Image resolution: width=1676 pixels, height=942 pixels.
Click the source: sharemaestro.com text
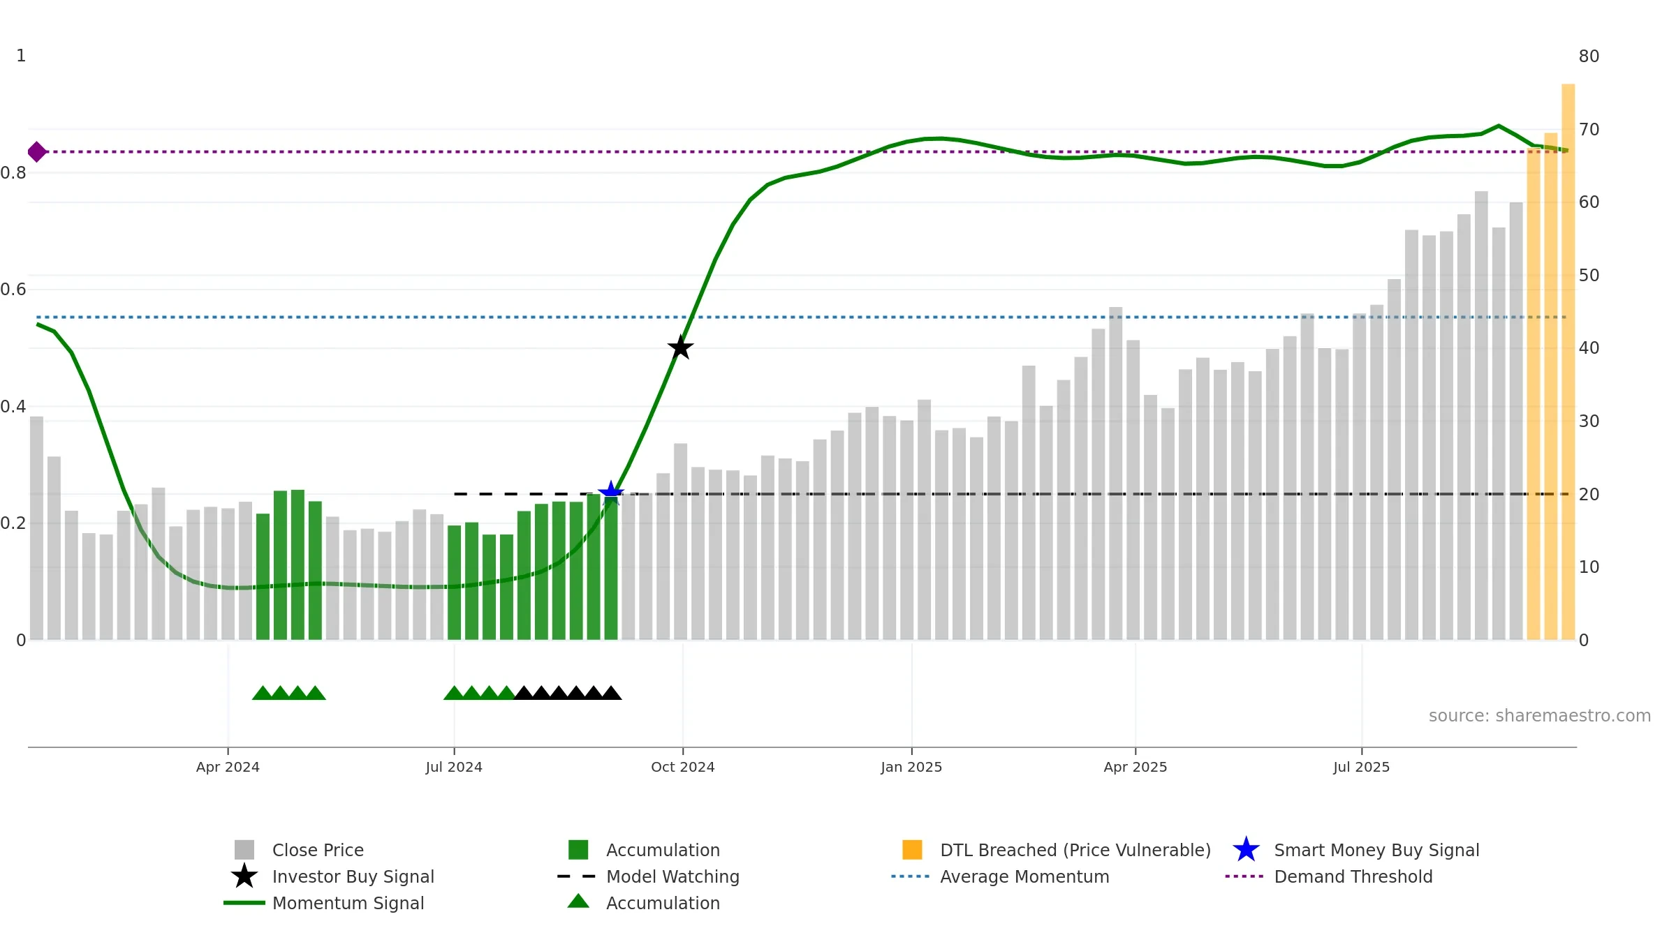1539,716
